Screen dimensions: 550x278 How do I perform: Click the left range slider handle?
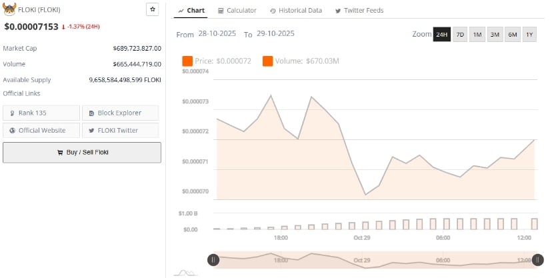[x=213, y=260]
